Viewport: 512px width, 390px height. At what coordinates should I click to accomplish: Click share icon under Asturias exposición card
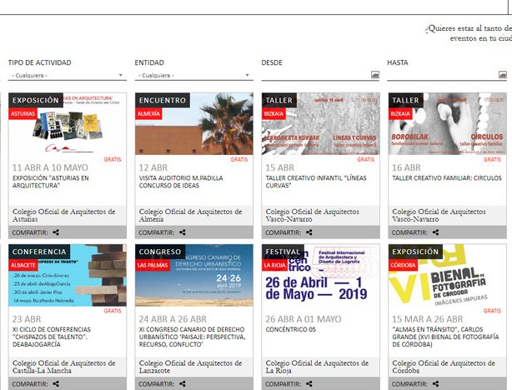pos(56,233)
